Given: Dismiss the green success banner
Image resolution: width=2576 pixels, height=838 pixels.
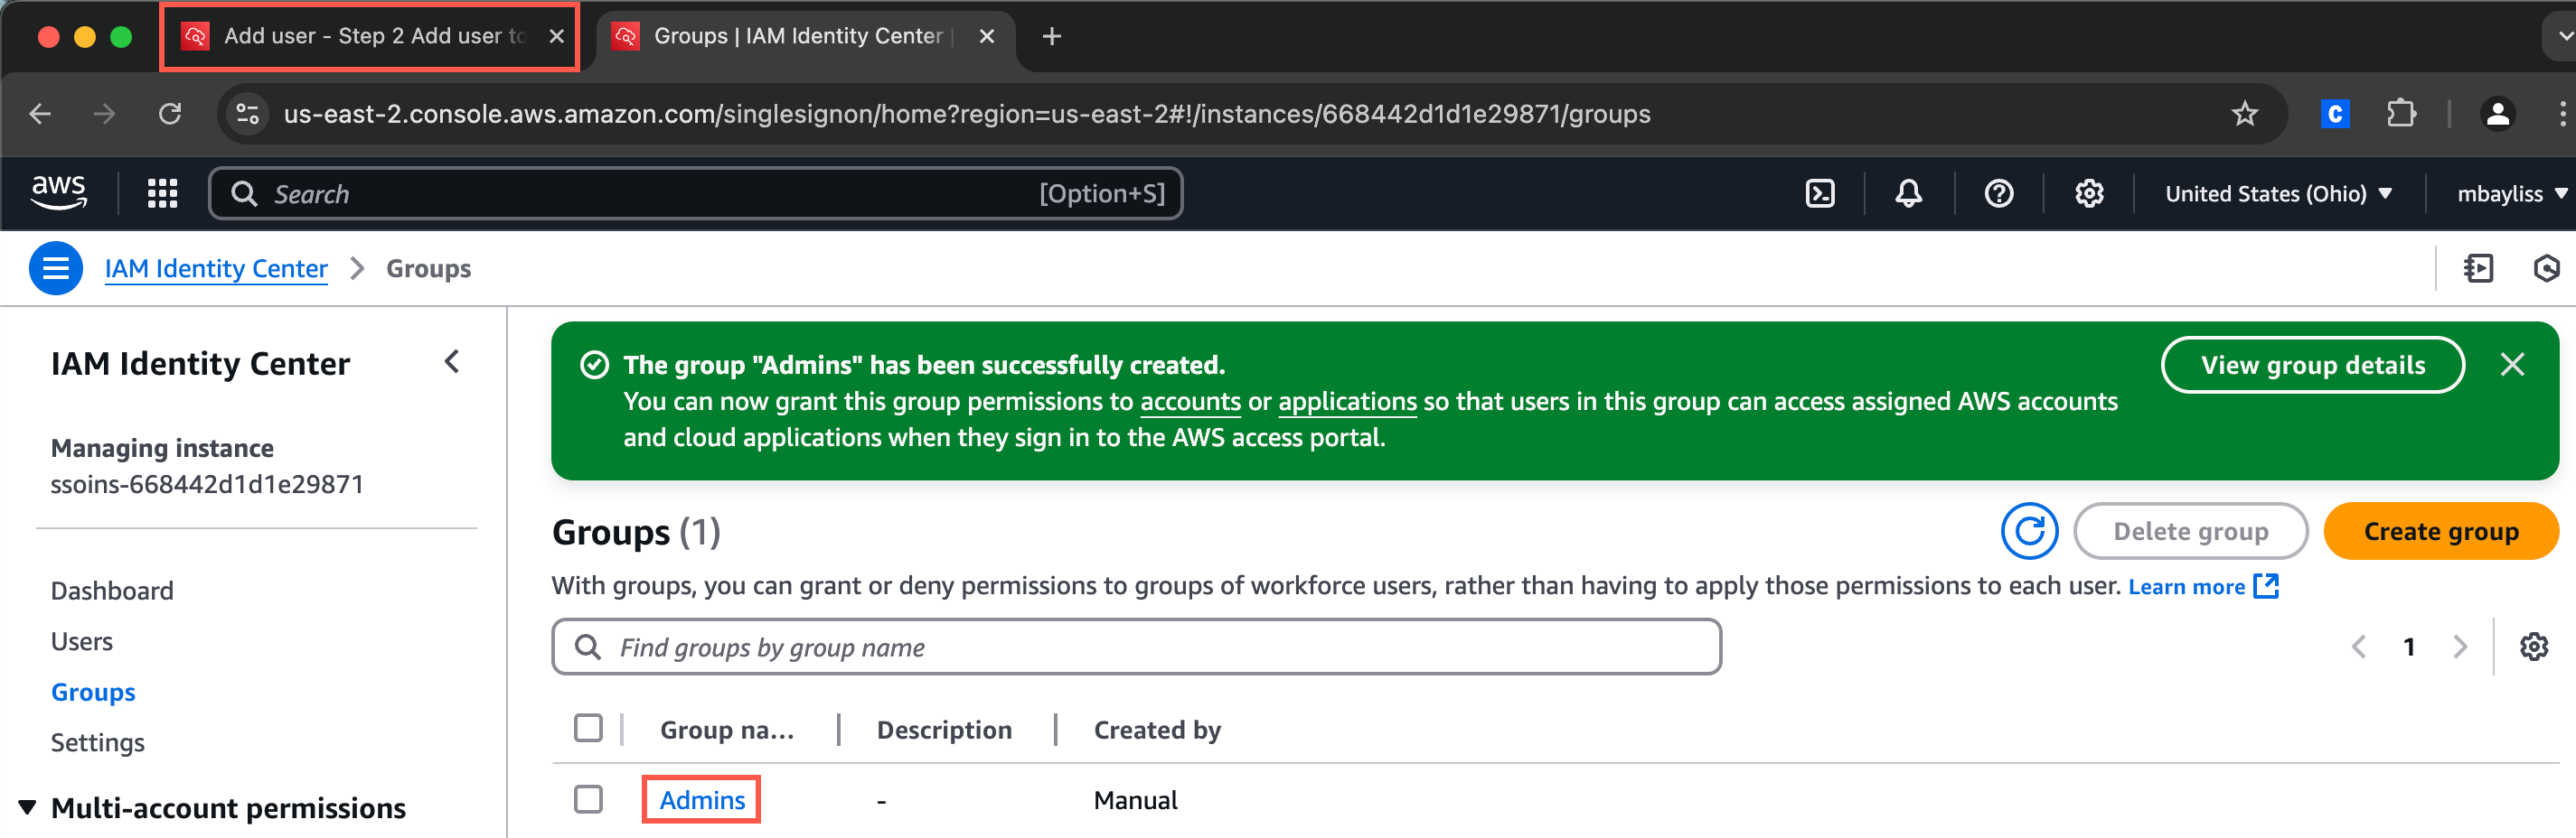Looking at the screenshot, I should [2512, 365].
